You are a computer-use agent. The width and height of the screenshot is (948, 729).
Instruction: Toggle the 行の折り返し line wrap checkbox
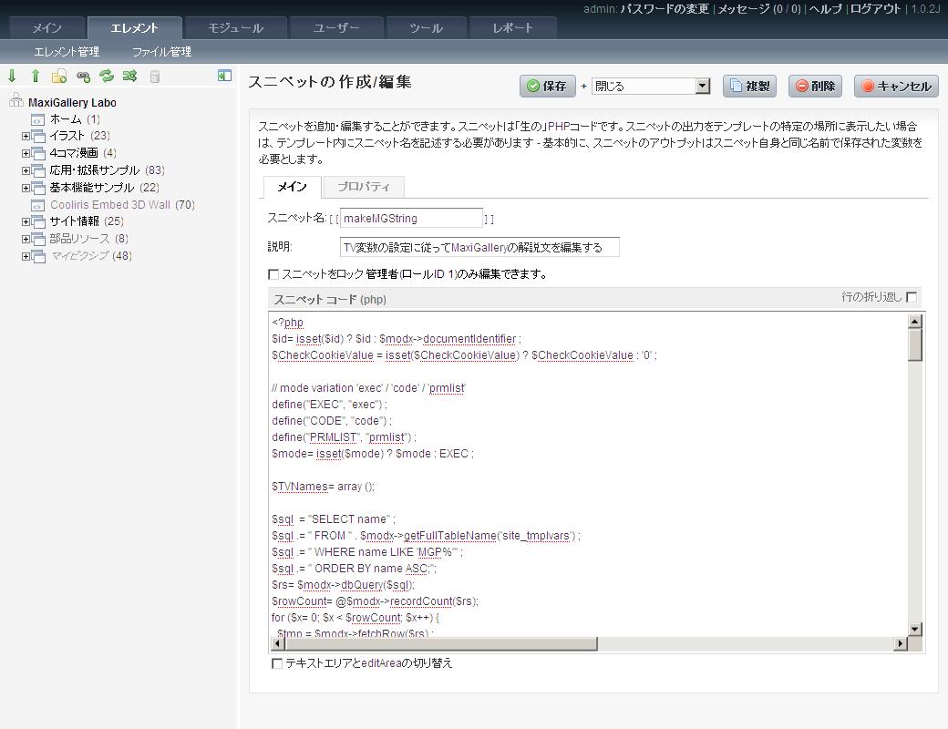coord(912,297)
